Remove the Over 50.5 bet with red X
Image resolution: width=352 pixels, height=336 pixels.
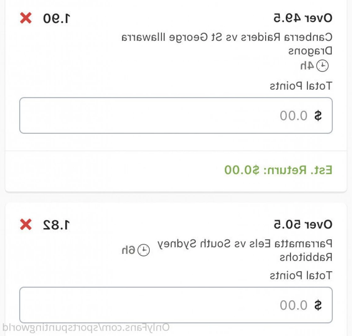[x=26, y=224]
